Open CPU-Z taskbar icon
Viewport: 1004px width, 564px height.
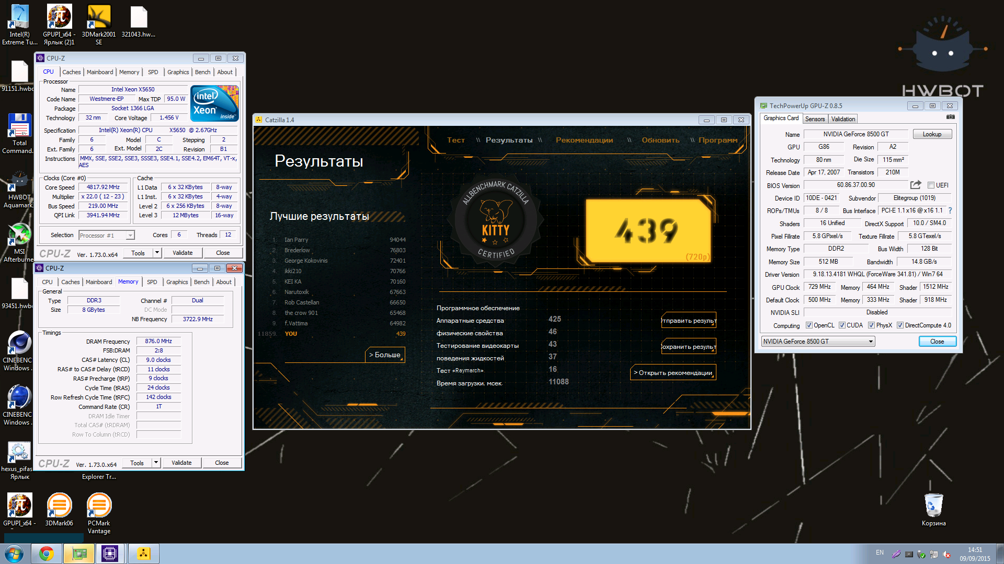pos(110,554)
